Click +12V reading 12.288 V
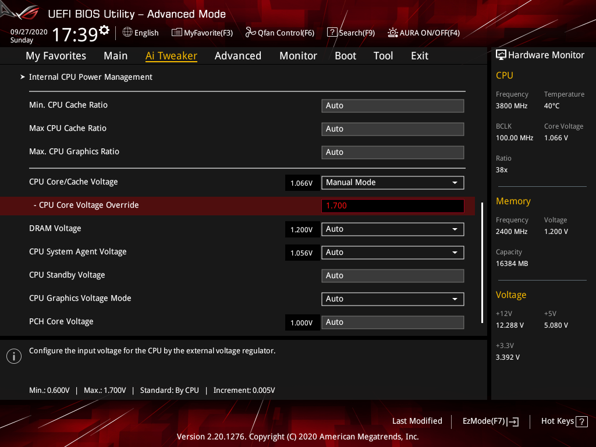Screen dimensions: 596x447 [510, 325]
